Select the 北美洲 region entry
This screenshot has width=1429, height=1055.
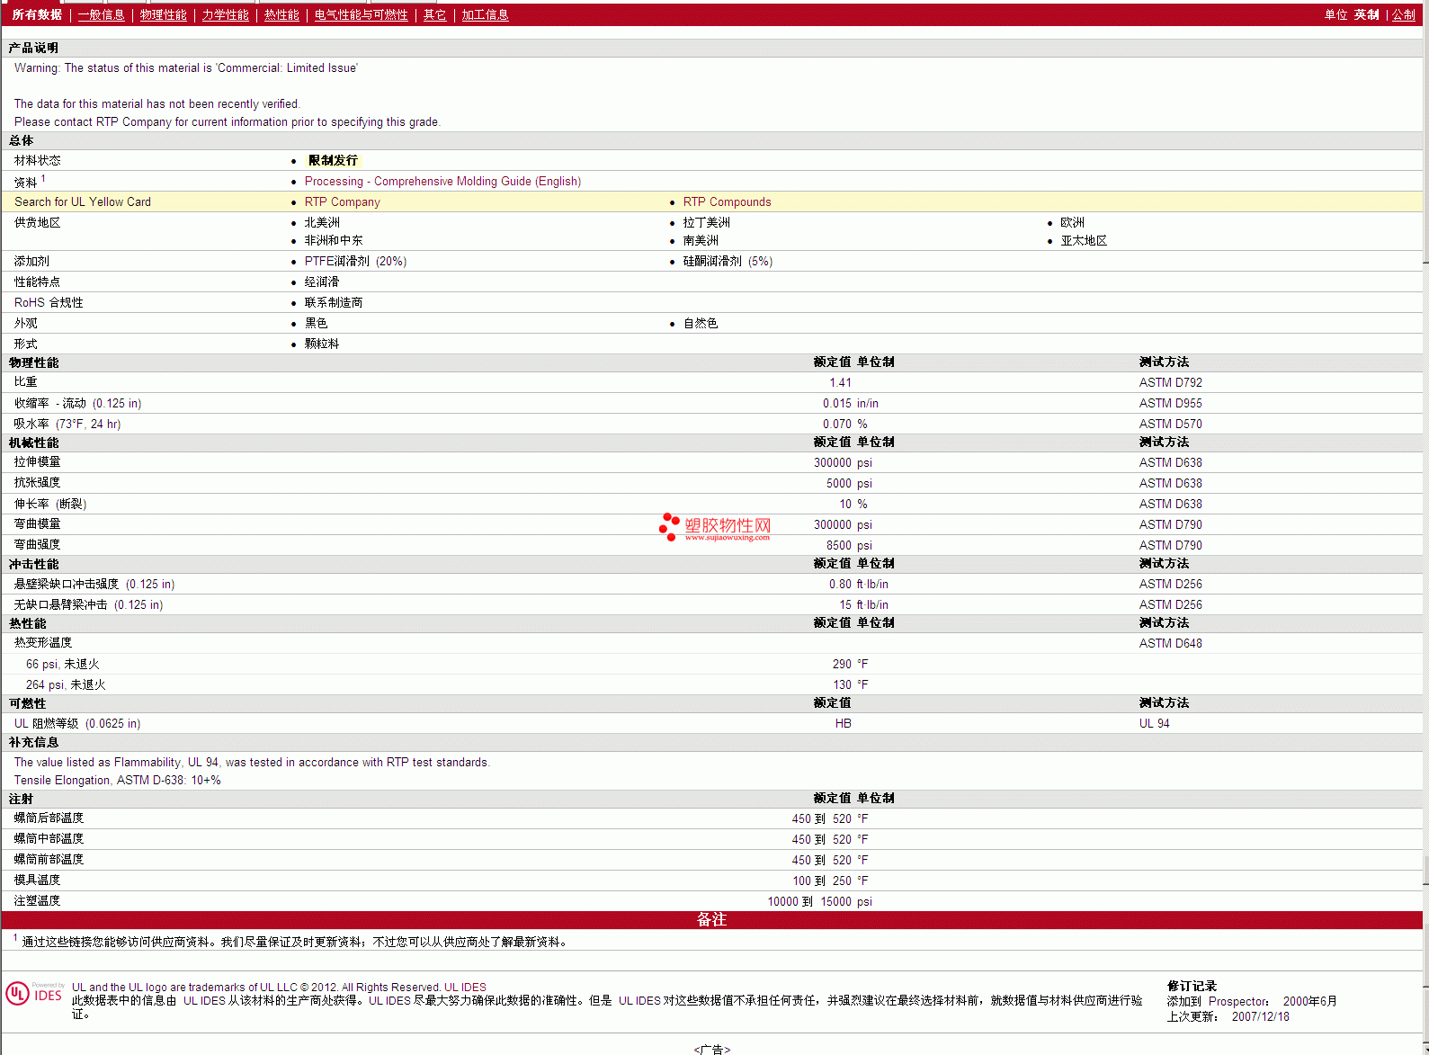point(322,222)
